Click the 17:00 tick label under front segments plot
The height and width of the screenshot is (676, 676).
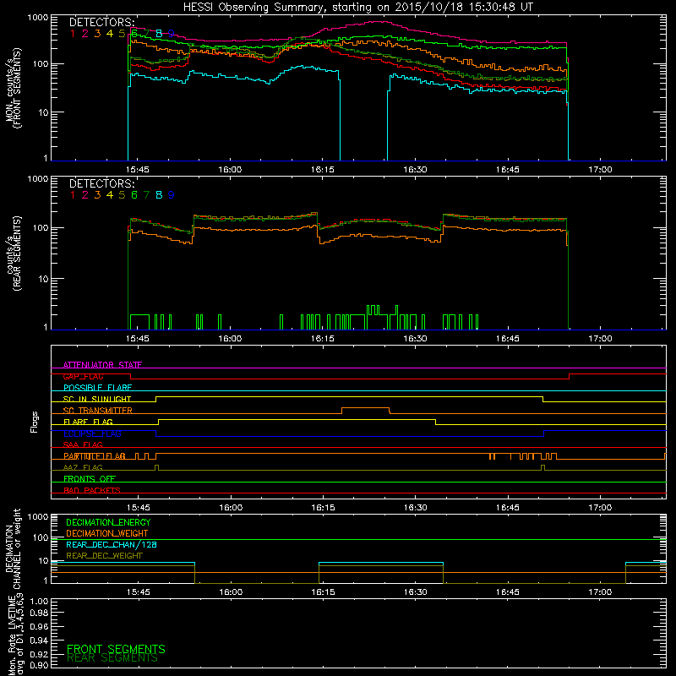point(600,170)
